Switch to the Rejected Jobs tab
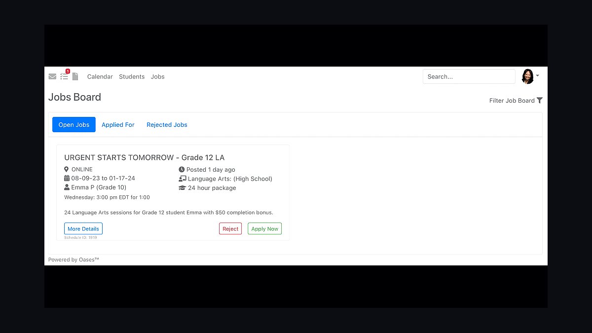The image size is (592, 333). 167,125
